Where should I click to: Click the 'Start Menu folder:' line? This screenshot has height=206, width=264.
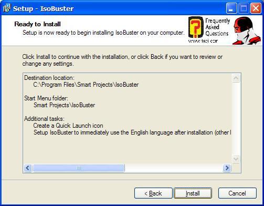point(46,98)
